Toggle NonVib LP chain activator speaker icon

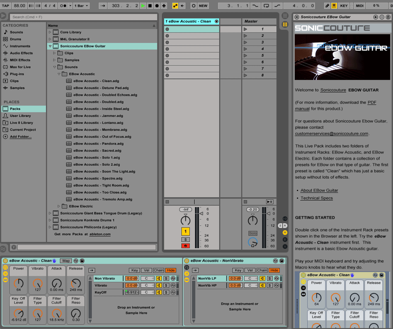click(262, 279)
